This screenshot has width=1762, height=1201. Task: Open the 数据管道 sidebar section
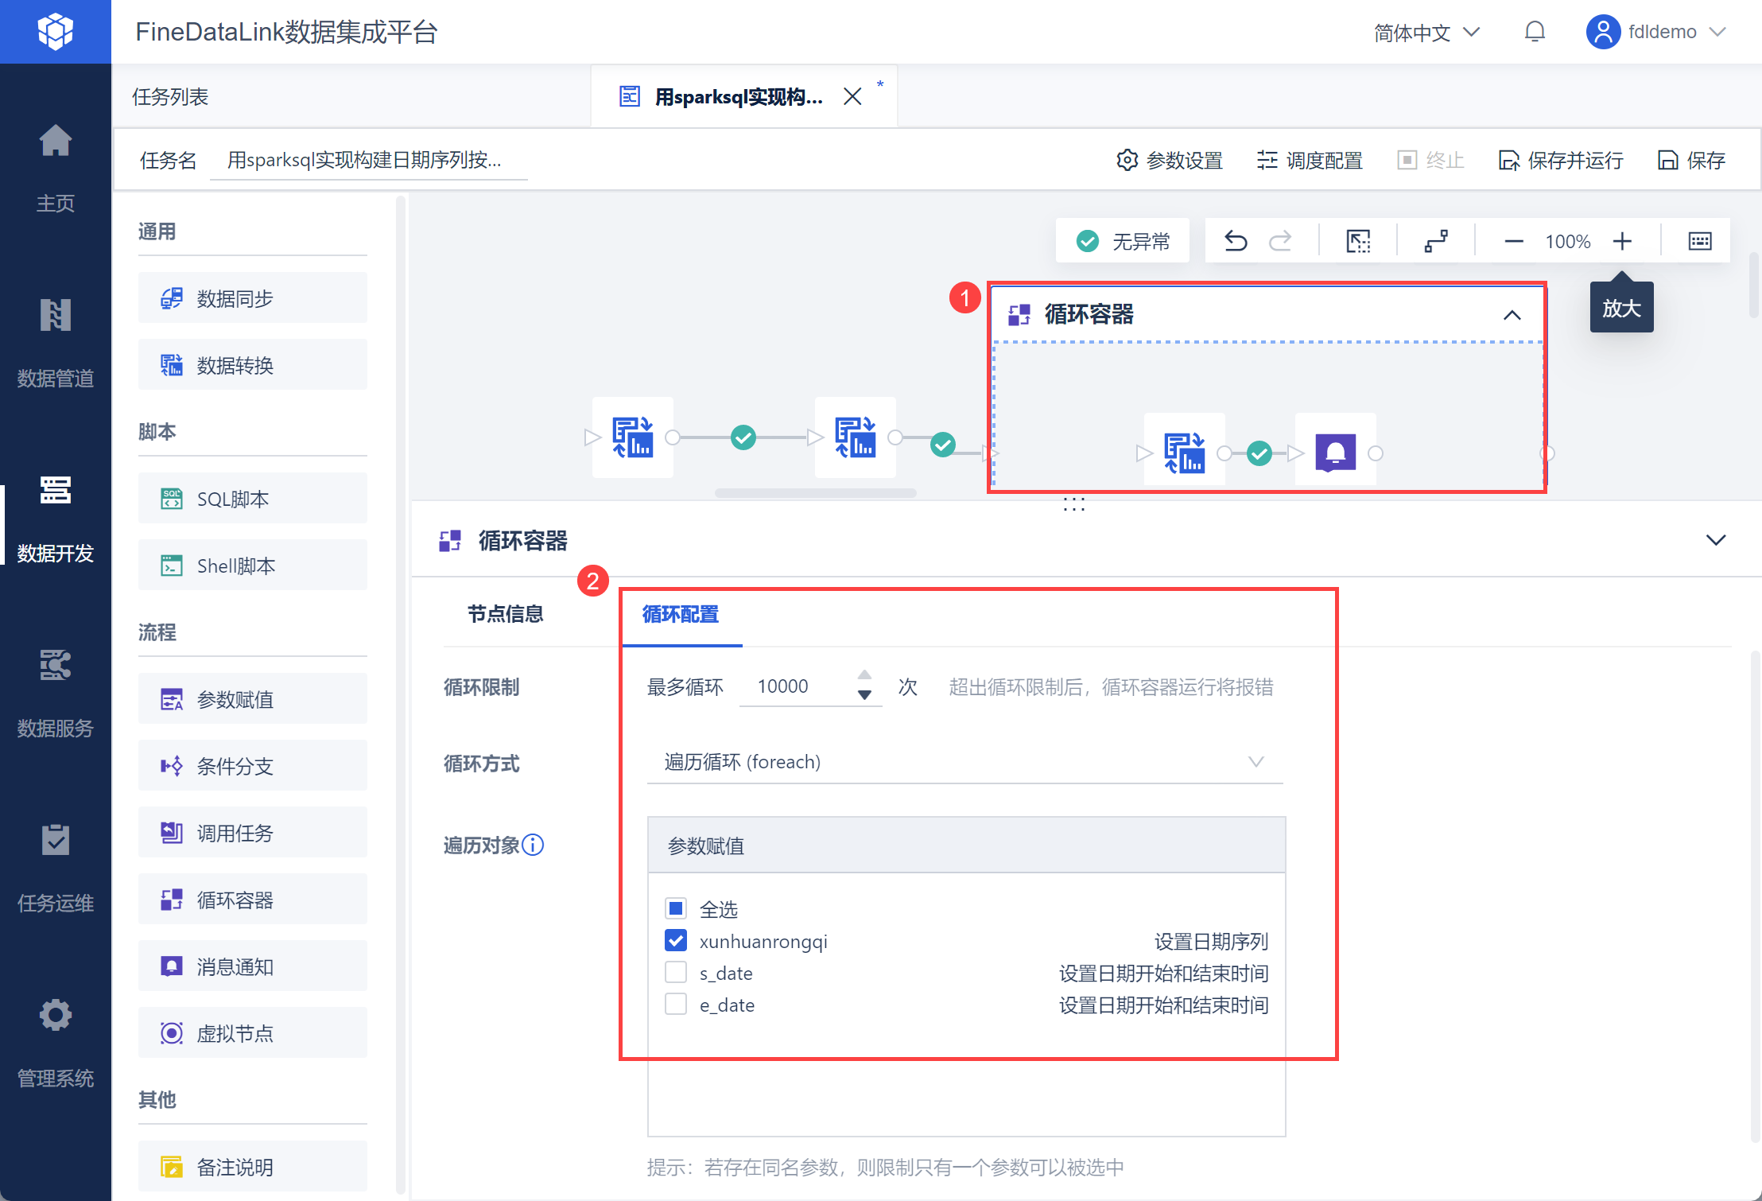55,342
